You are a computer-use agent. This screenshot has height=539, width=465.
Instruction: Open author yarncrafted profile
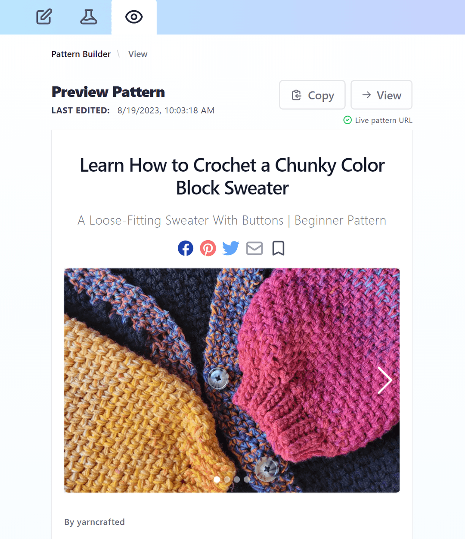tap(100, 522)
